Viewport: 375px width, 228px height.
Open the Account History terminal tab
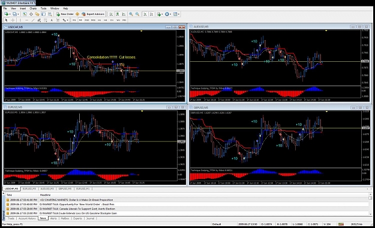[x=27, y=218]
